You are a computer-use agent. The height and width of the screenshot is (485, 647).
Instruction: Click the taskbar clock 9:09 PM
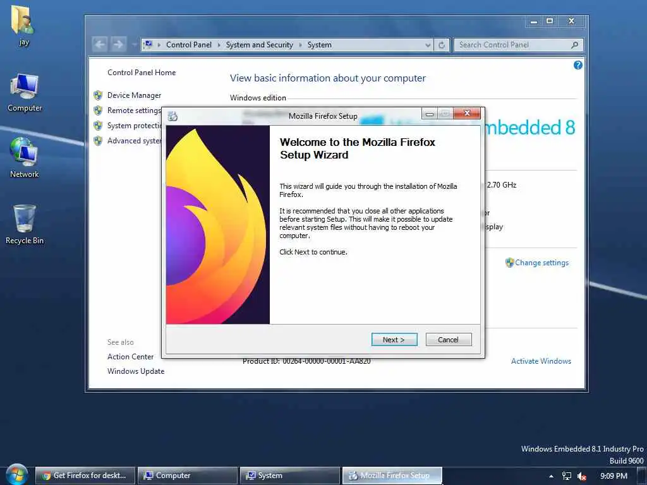click(x=614, y=476)
